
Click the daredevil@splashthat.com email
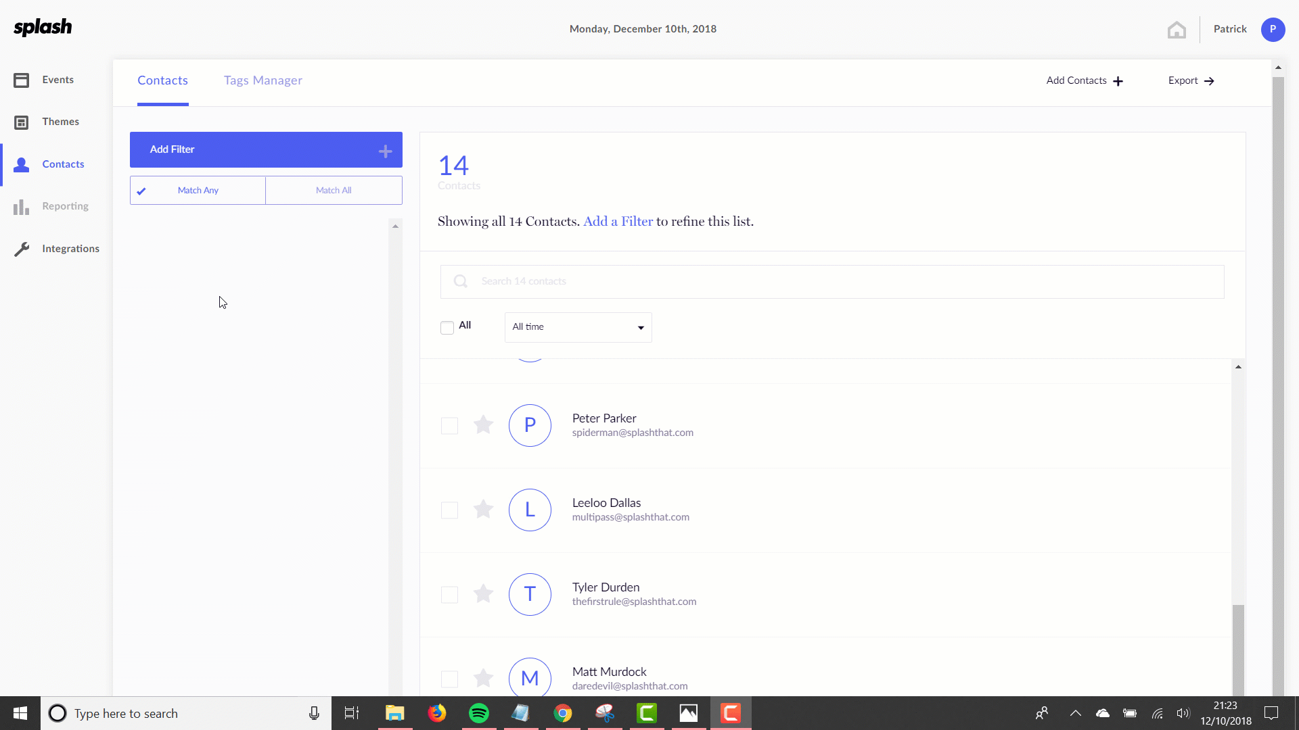[x=630, y=686]
